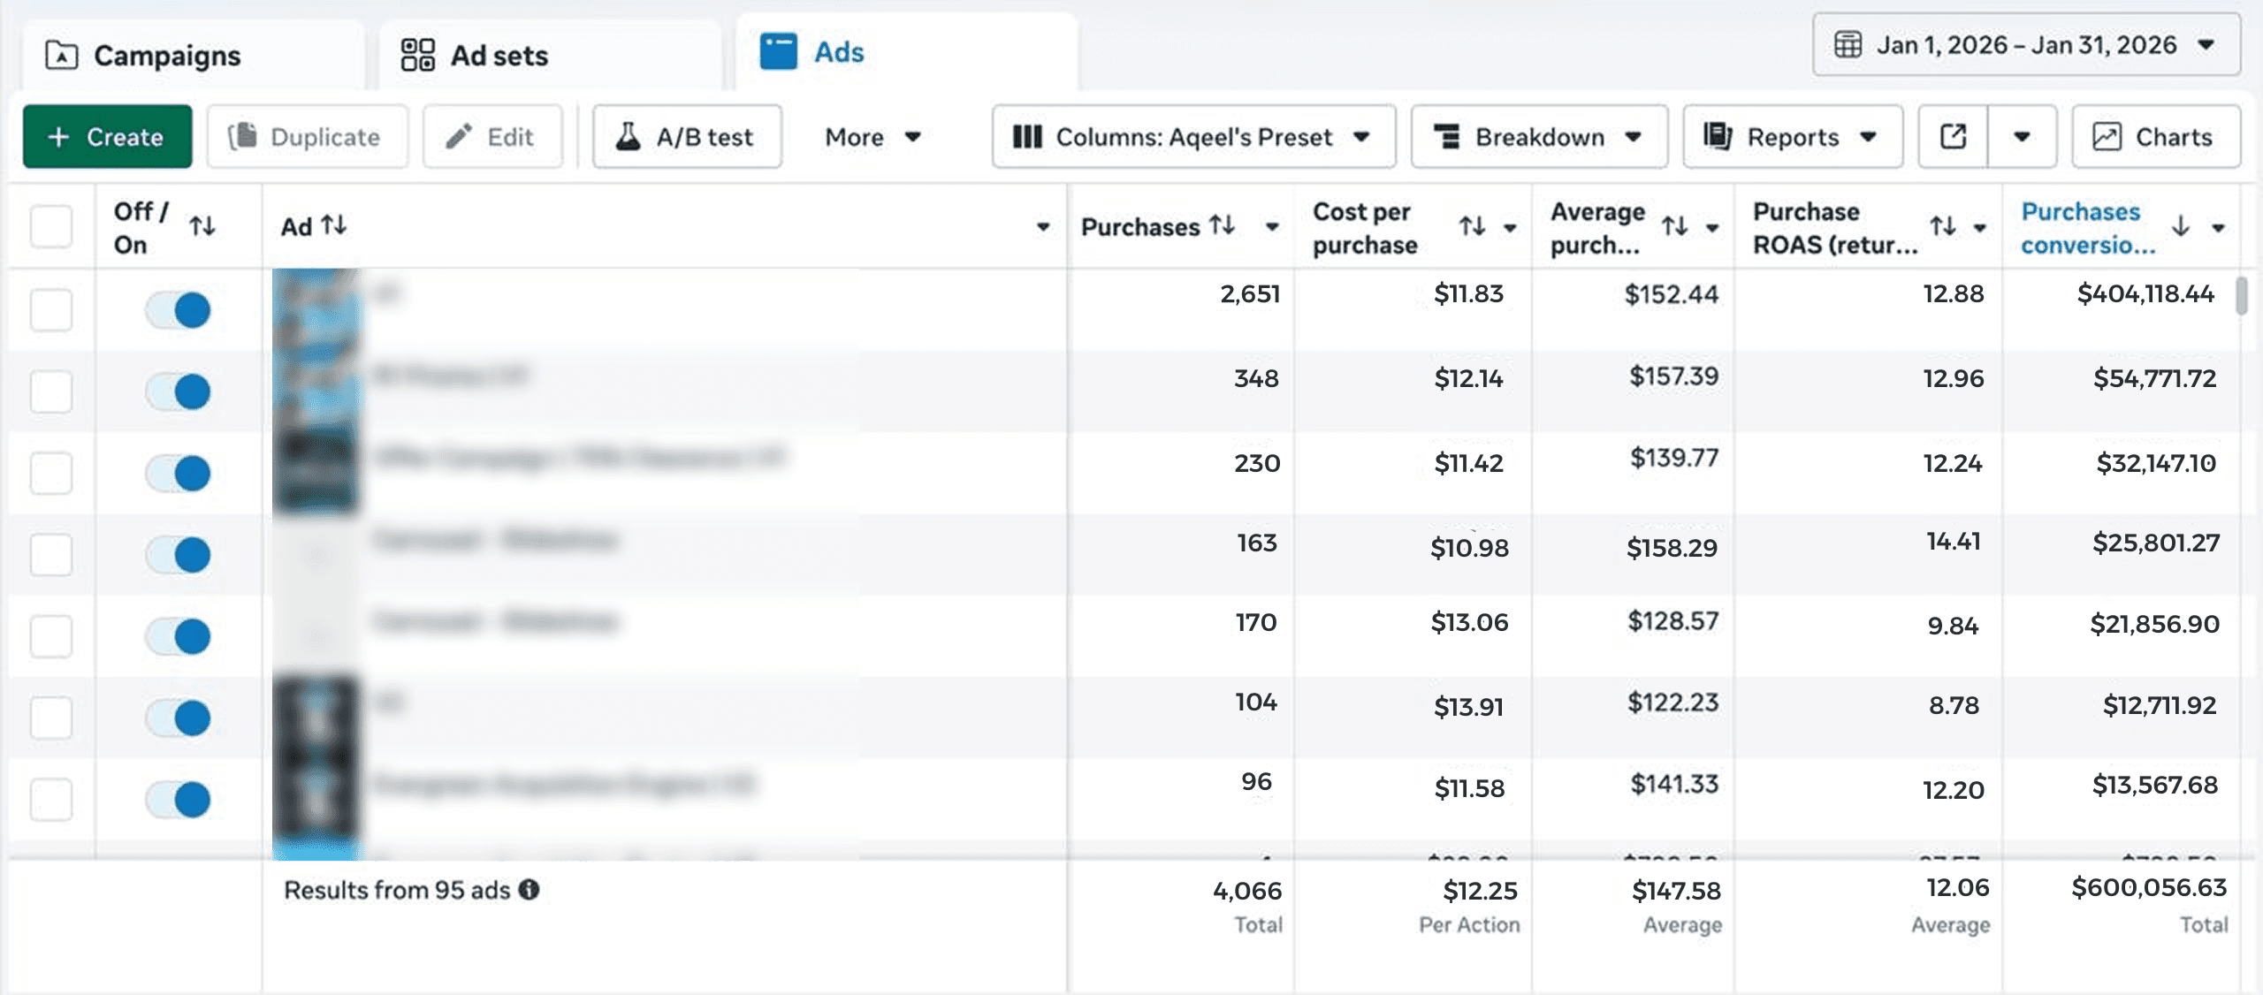Expand the Breakdown dropdown
The height and width of the screenshot is (995, 2263).
pyautogui.click(x=1538, y=137)
